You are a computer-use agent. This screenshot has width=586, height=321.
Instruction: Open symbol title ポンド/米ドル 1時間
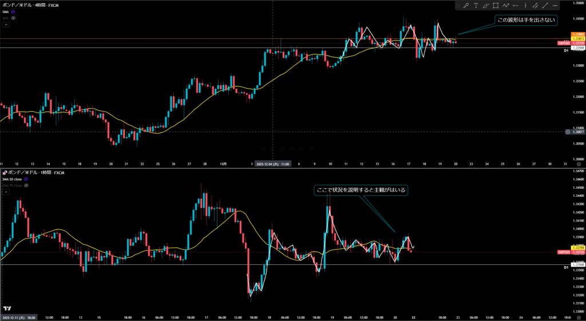[x=34, y=172]
